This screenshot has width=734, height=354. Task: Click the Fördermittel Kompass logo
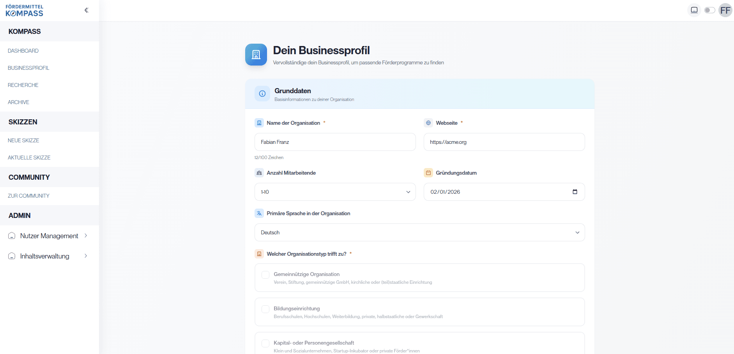click(x=24, y=10)
